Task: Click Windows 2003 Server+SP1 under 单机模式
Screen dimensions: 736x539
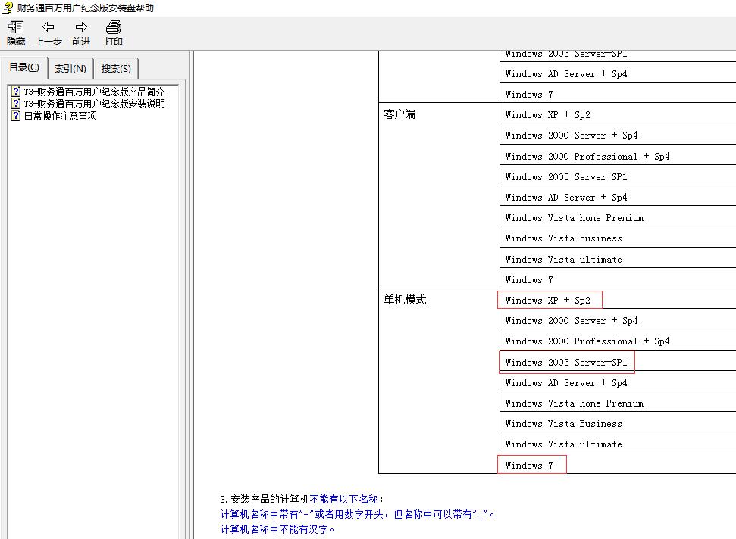Action: [566, 363]
